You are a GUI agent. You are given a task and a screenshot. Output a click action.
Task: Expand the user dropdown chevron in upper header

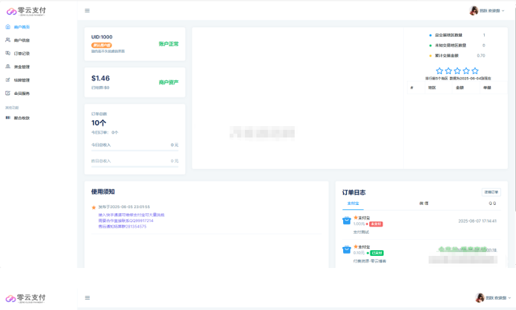pyautogui.click(x=503, y=11)
